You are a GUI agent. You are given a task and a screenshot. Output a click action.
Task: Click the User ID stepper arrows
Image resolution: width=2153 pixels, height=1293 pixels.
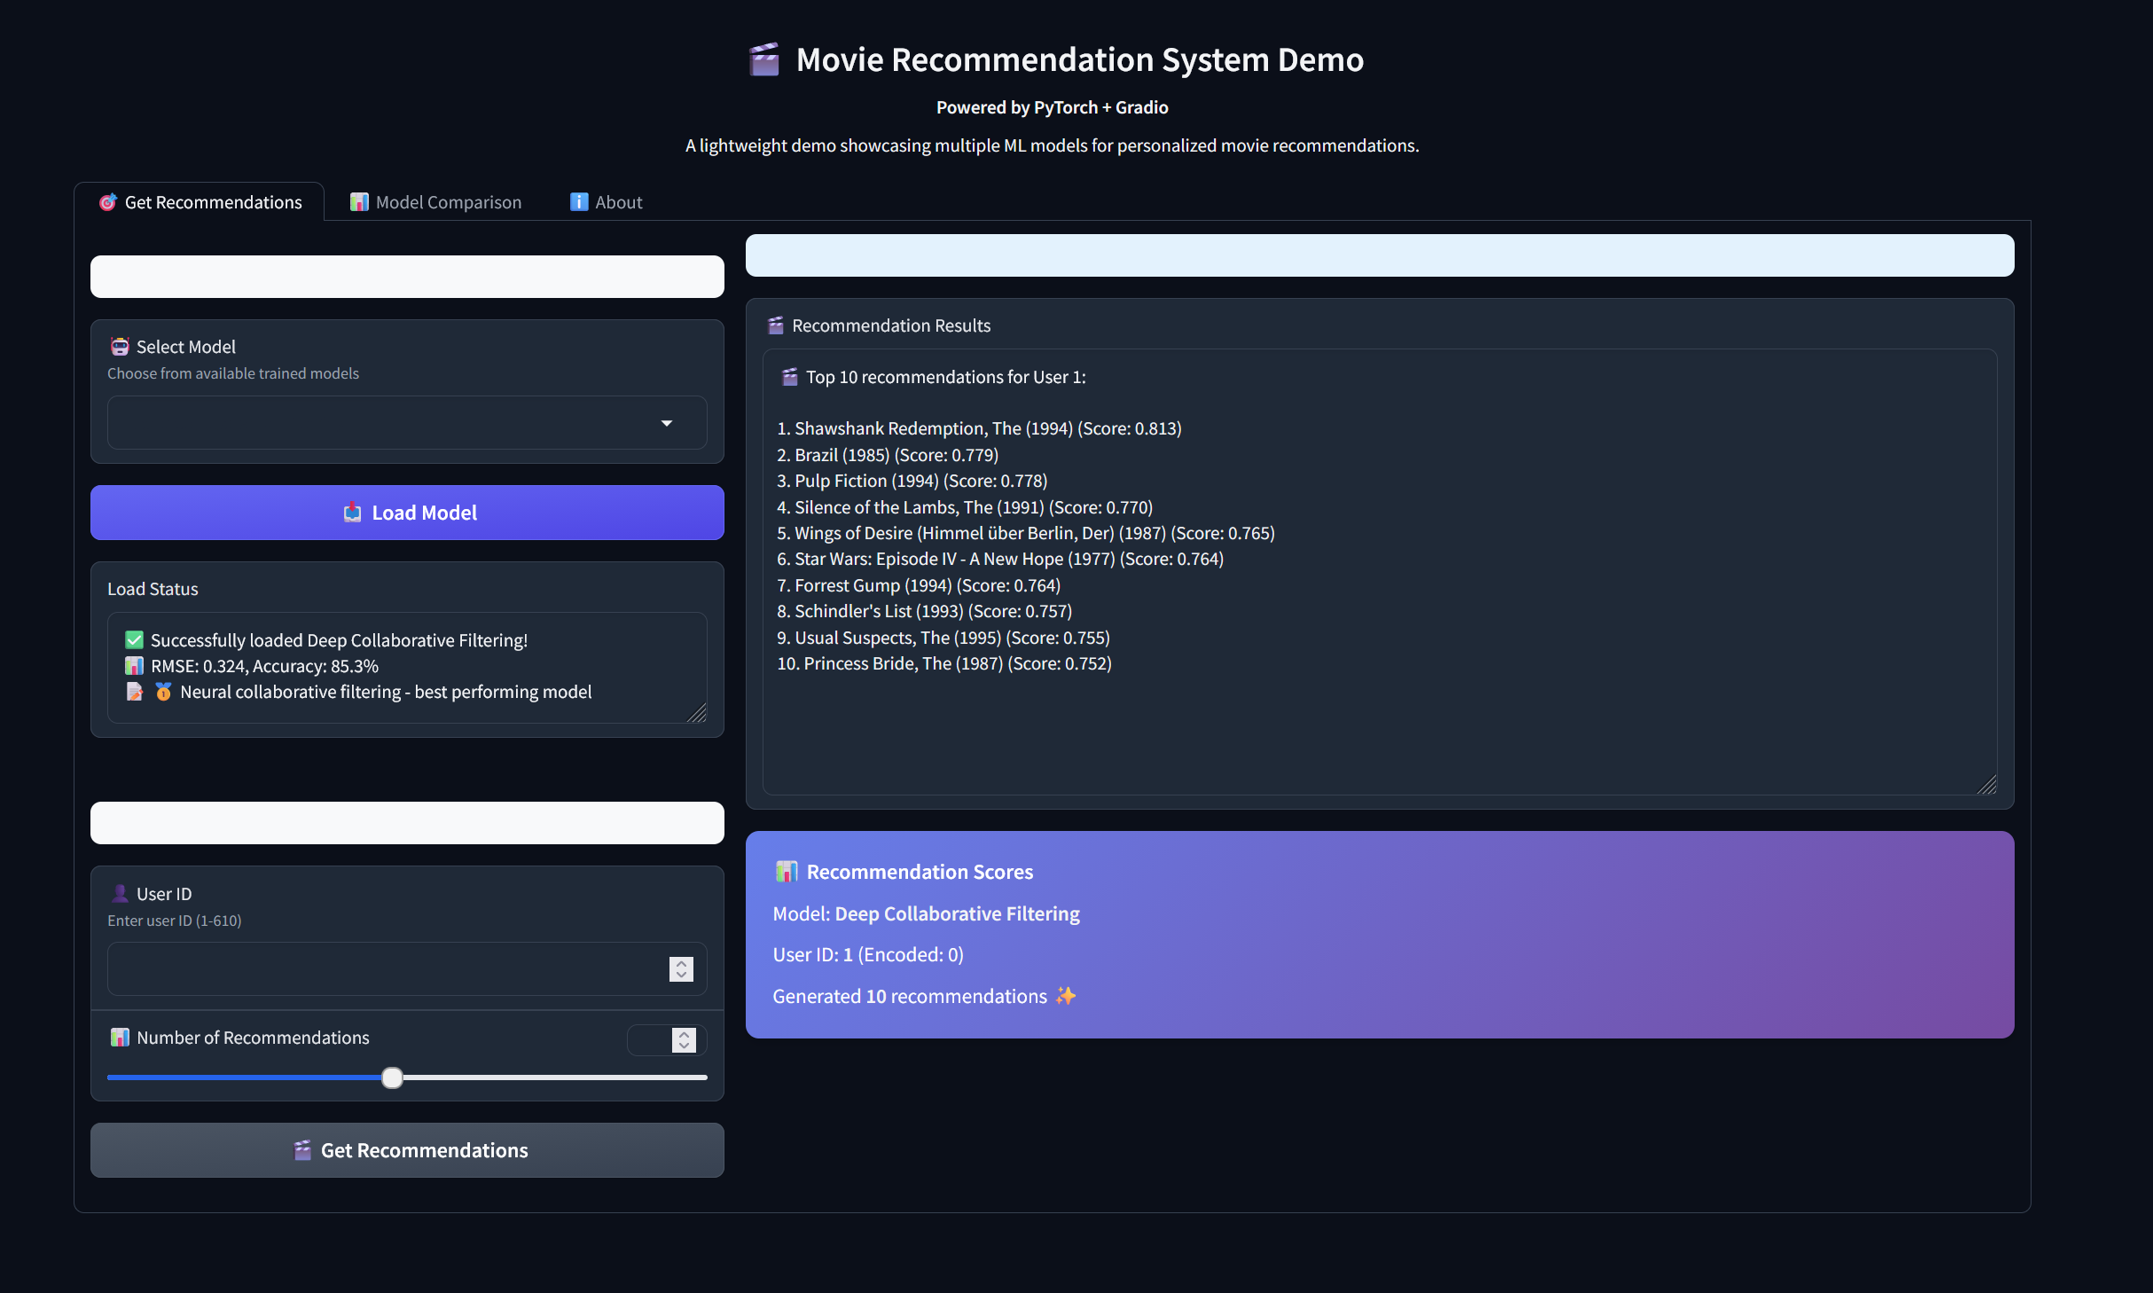click(x=681, y=969)
